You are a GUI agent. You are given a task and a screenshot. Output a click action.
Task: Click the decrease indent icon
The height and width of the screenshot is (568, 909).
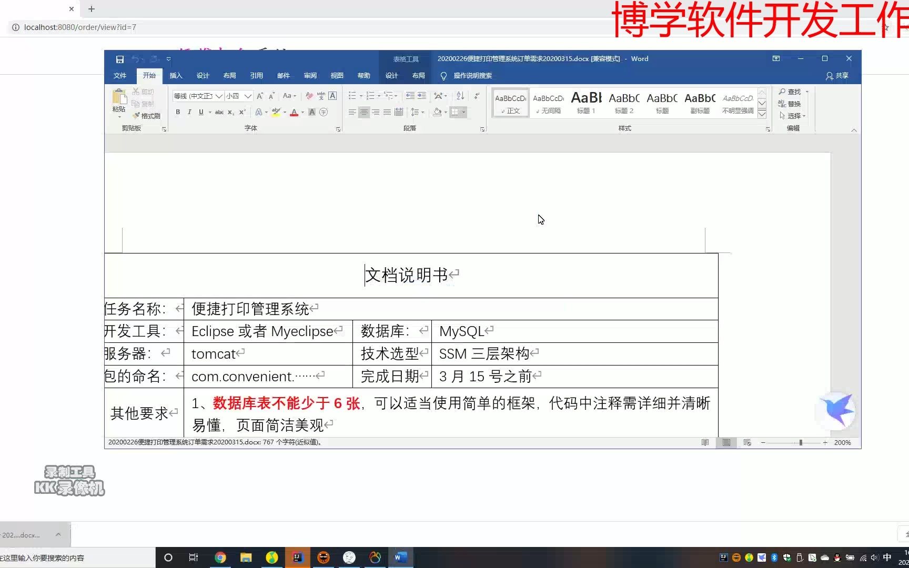(x=410, y=96)
